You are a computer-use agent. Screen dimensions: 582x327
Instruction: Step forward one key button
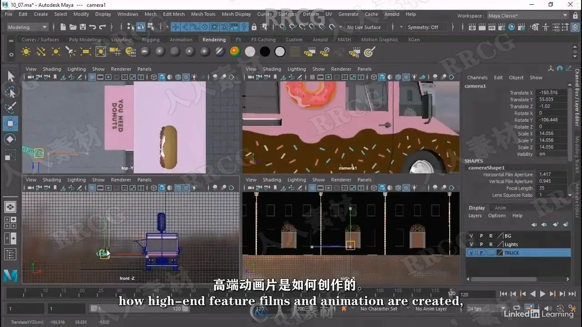click(552, 294)
